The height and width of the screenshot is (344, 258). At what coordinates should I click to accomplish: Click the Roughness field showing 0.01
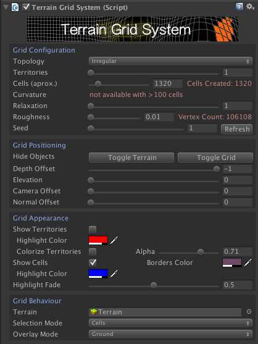click(159, 117)
